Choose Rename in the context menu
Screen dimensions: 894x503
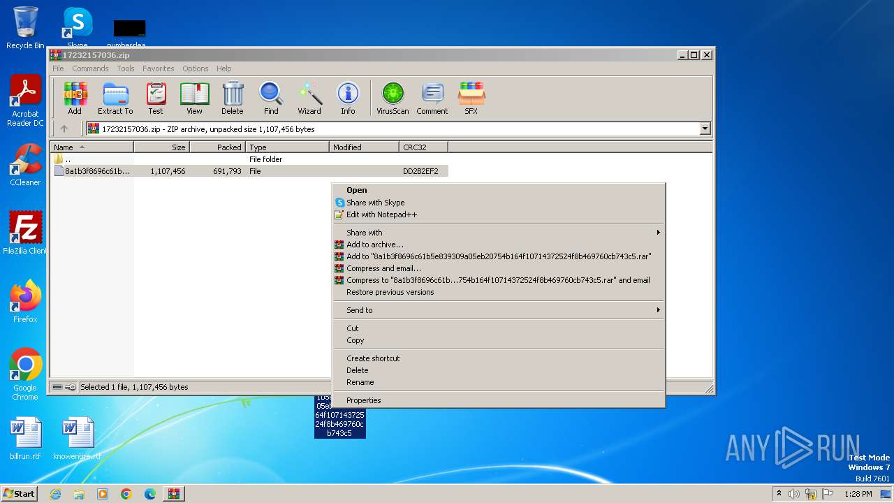click(x=499, y=382)
